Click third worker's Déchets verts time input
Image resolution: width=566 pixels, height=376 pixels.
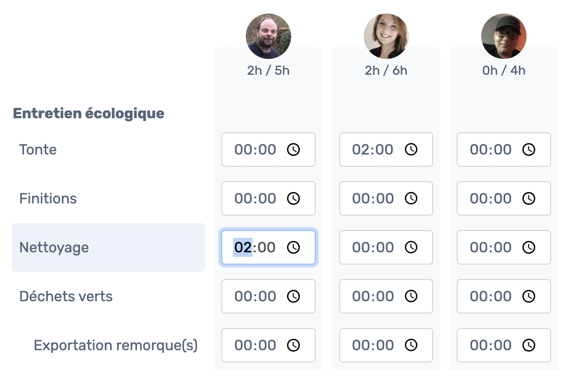click(490, 296)
